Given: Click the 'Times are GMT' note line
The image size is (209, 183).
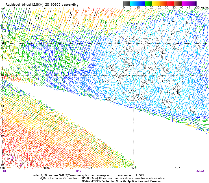Looking at the screenshot, I should [88, 175].
